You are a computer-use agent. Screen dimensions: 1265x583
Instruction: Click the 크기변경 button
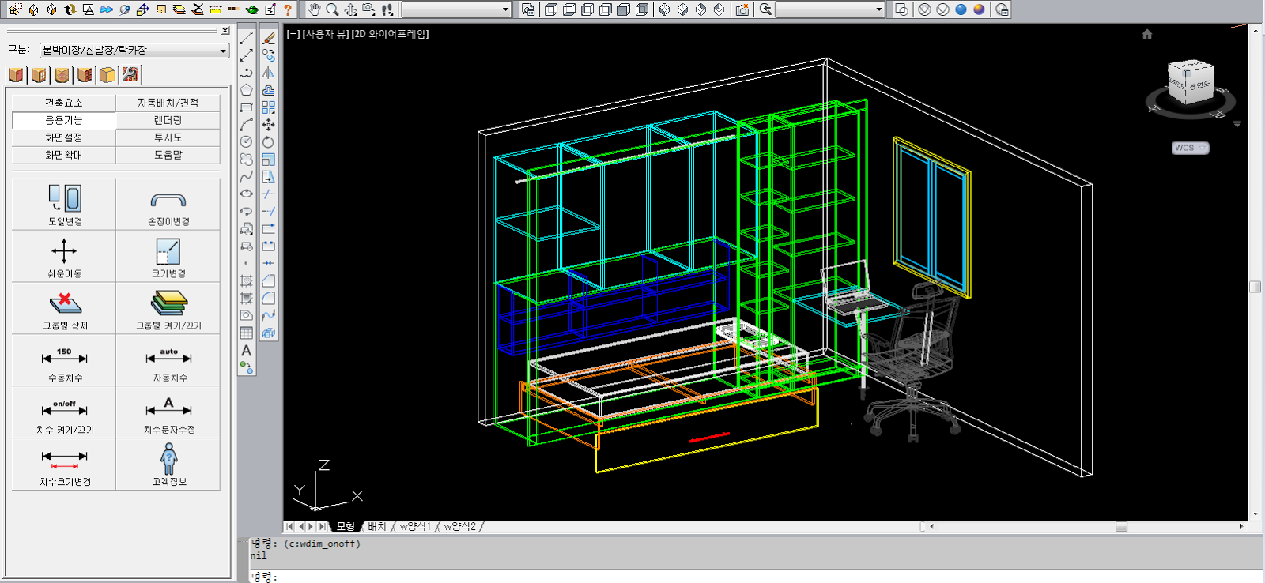(x=168, y=257)
